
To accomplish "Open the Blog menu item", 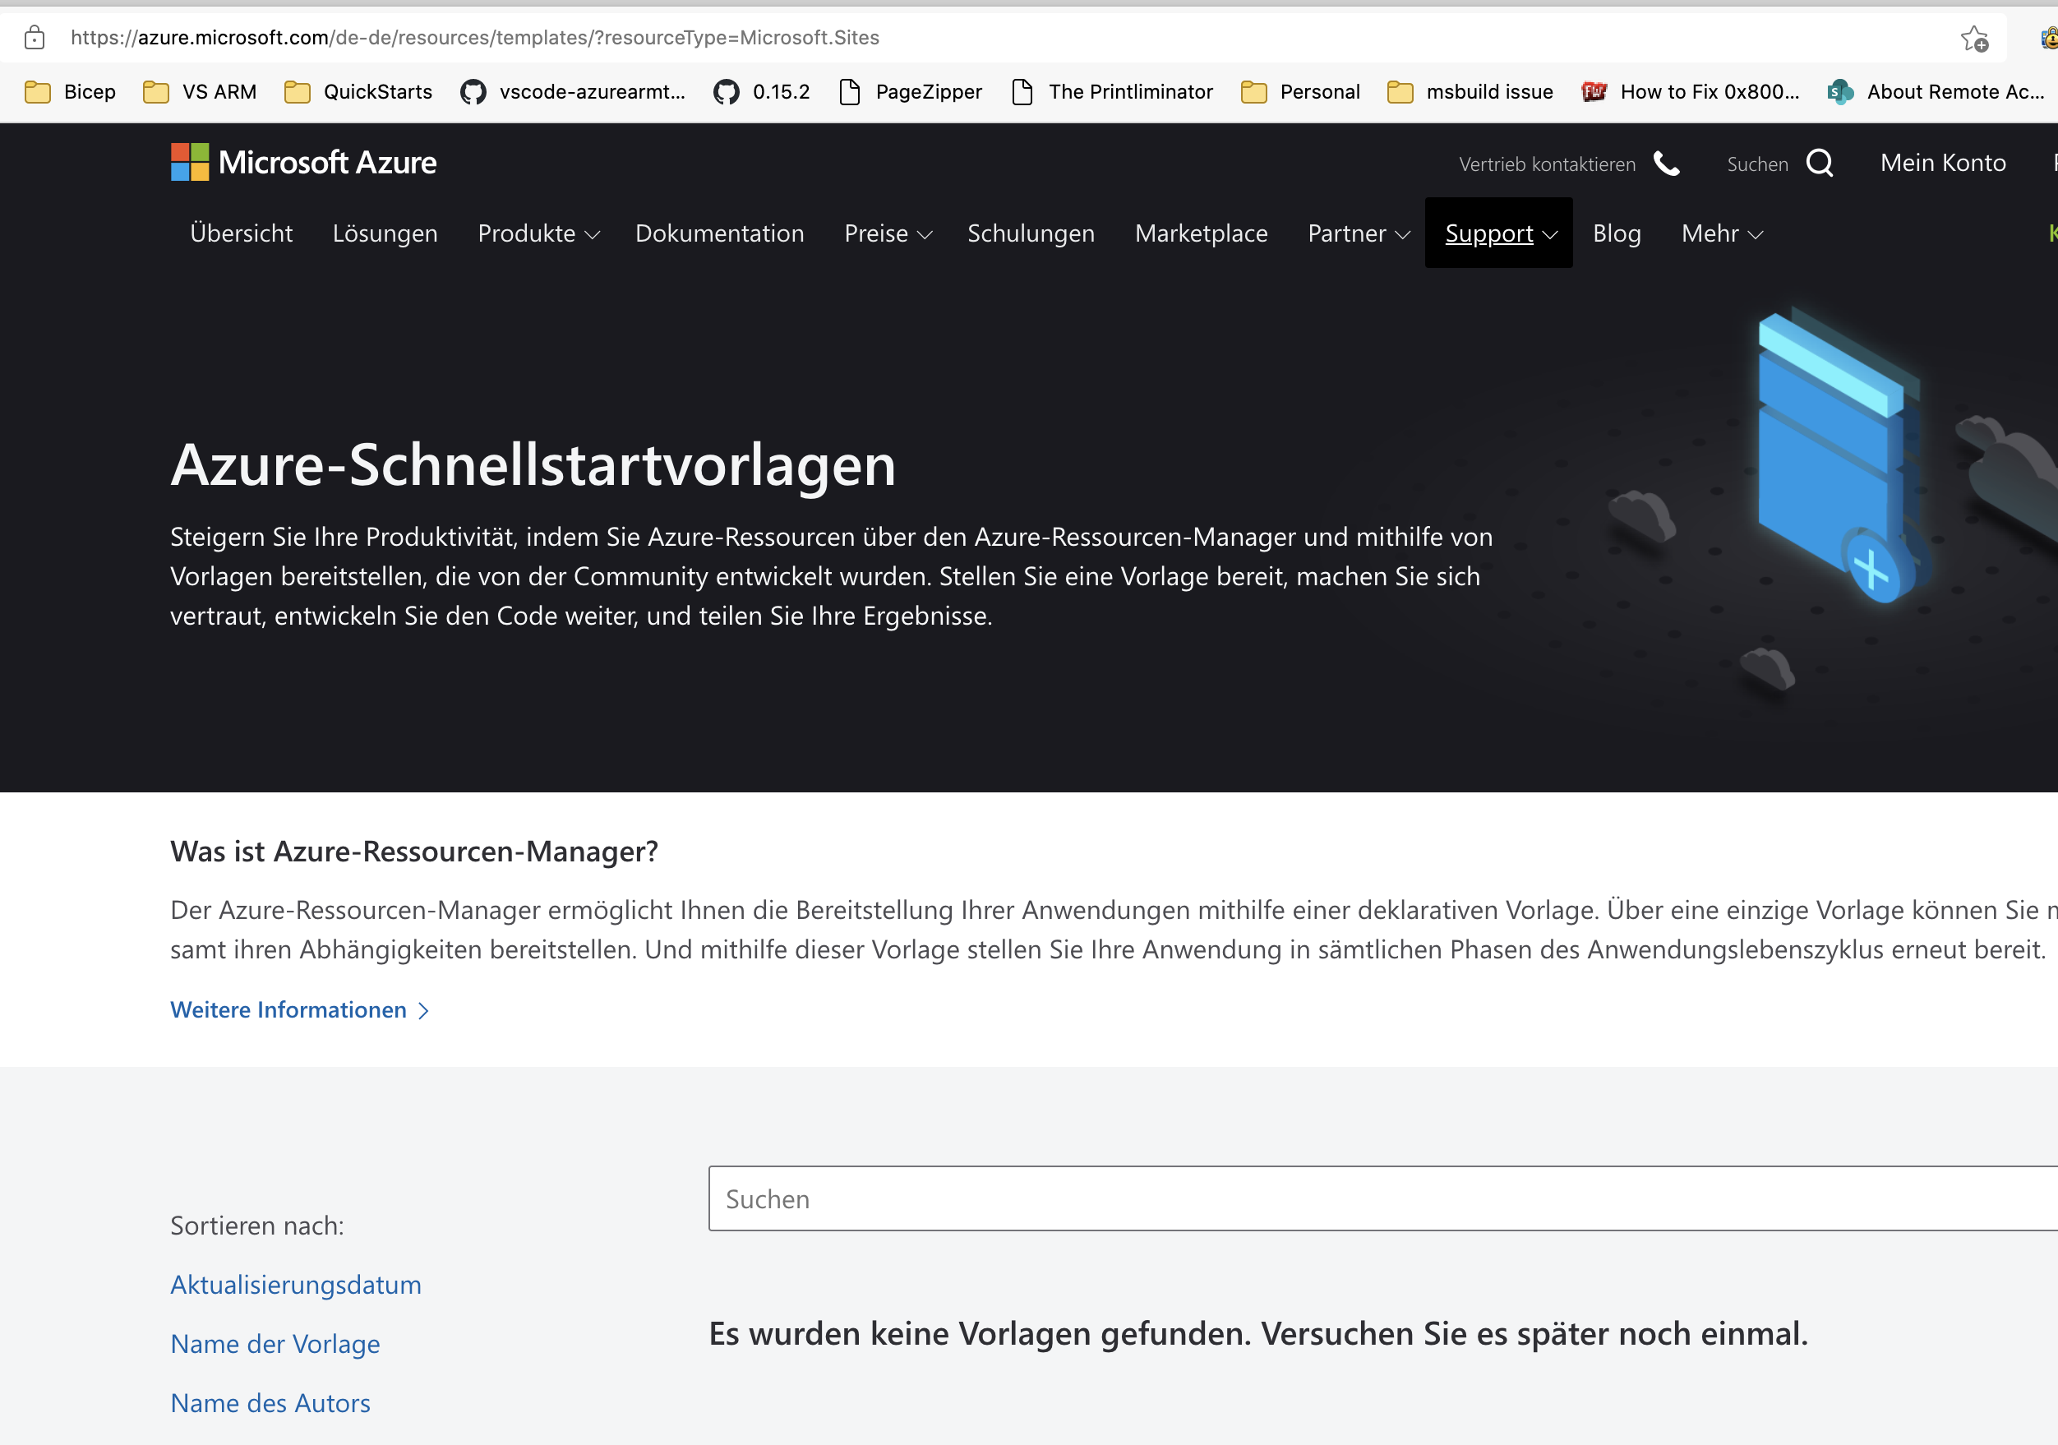I will click(1616, 233).
